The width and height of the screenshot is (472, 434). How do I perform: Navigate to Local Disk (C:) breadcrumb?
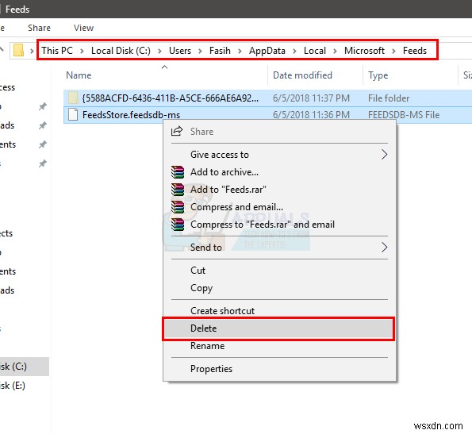coord(121,51)
